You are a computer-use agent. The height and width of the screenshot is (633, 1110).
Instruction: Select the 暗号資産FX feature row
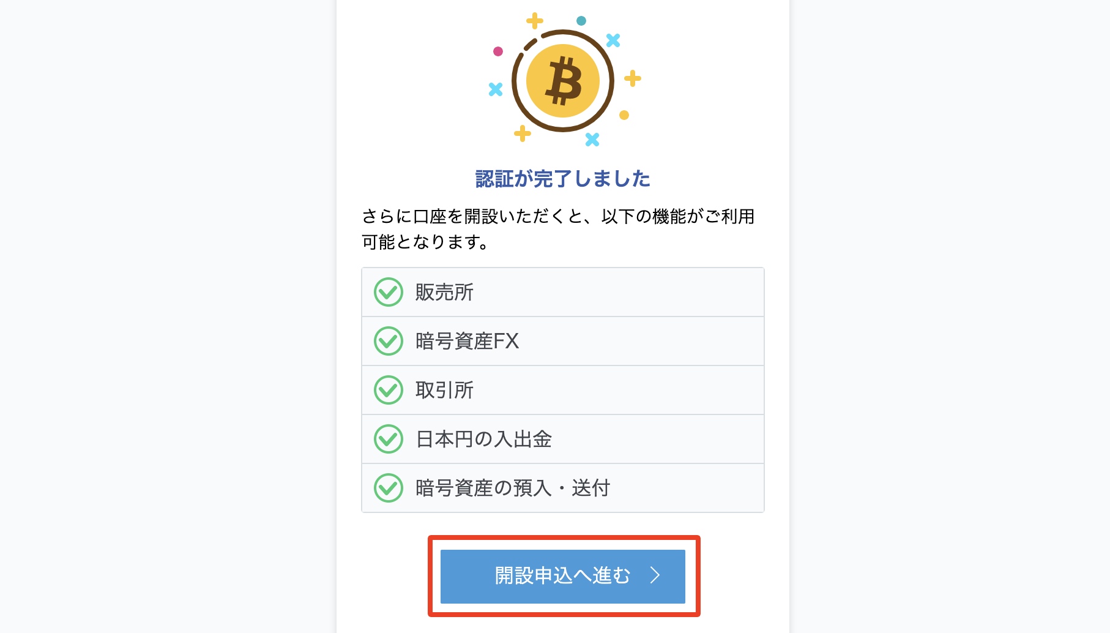tap(563, 341)
